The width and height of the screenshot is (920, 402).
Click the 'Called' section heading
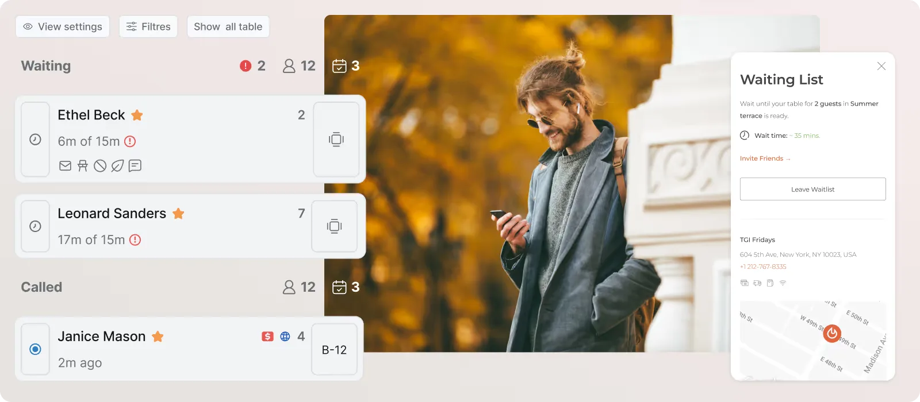click(x=41, y=287)
